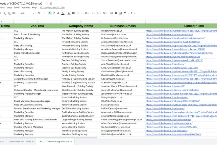
Task: Select column E header
Action: click(123, 22)
